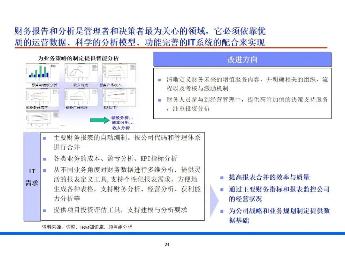Click the green right-pointing arrow

point(99,120)
